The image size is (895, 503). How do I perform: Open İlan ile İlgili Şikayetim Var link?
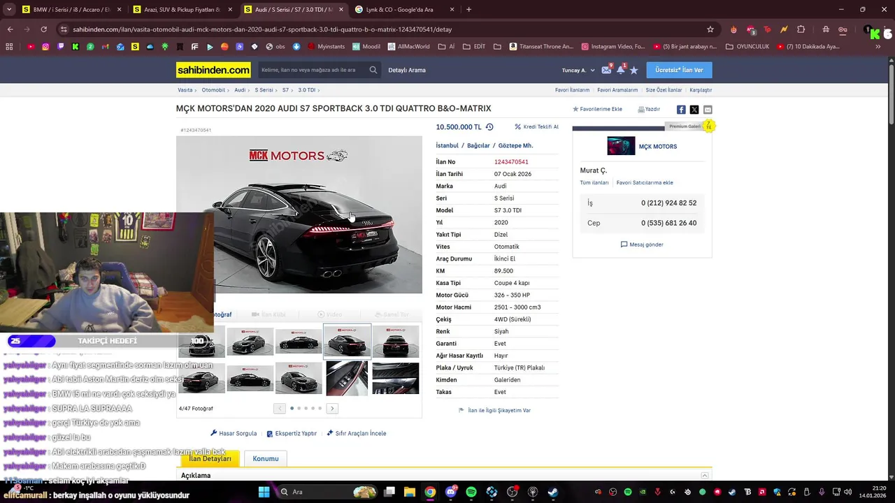494,410
